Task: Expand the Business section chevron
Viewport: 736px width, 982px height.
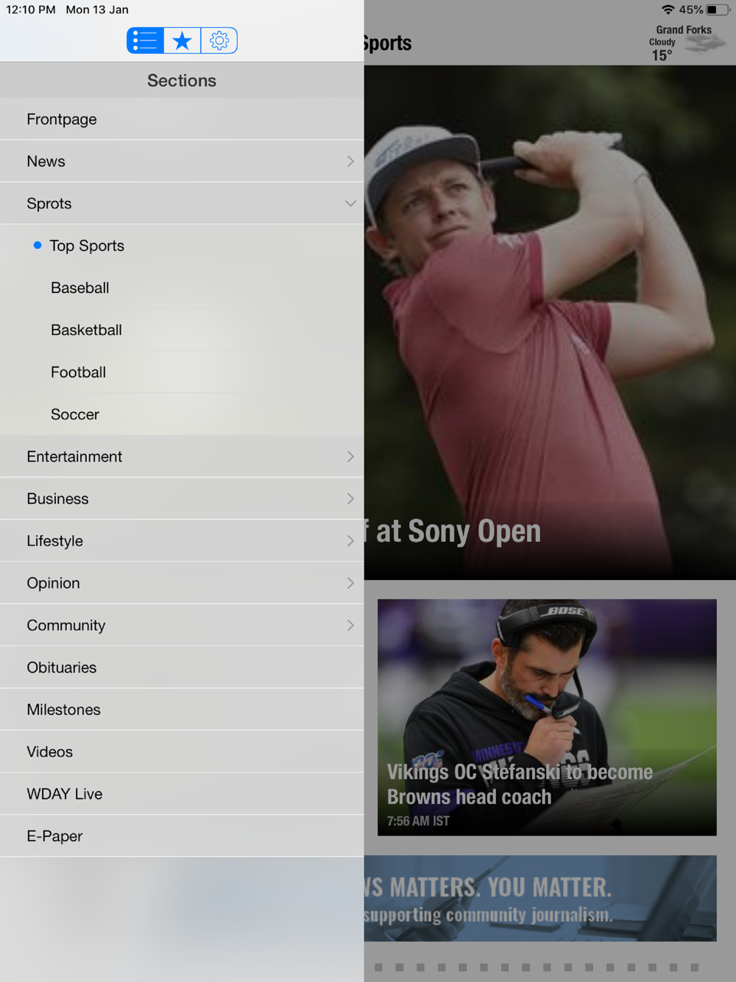Action: click(350, 498)
